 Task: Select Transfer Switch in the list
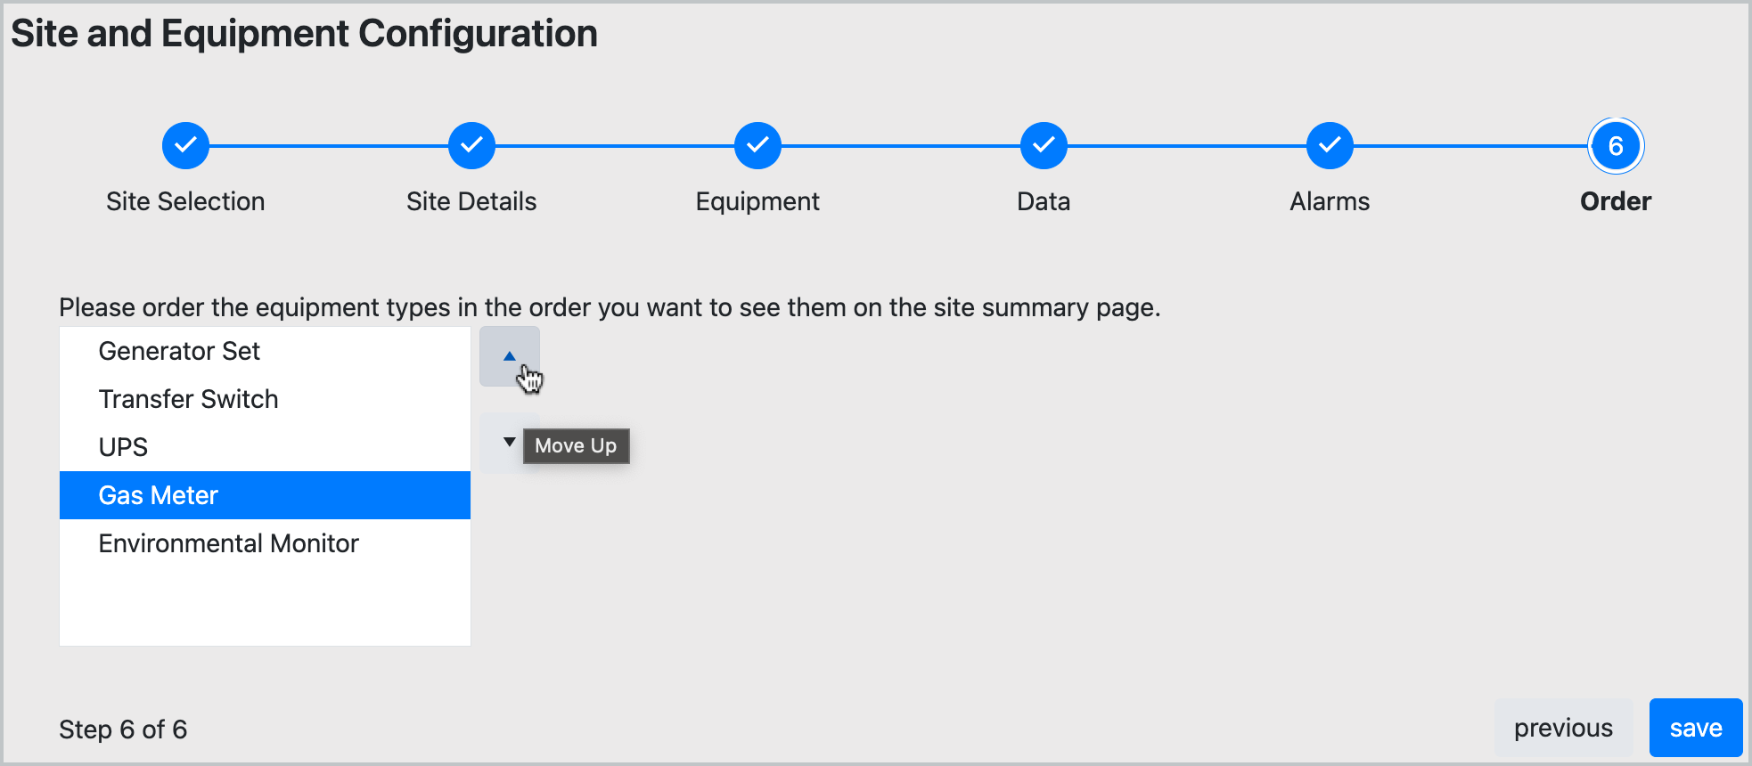(x=188, y=399)
